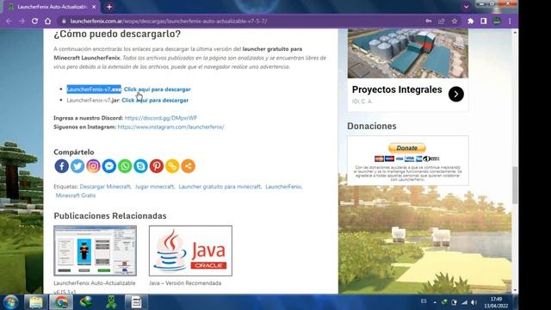The image size is (551, 310).
Task: Share on Facebook
Action: pos(61,166)
